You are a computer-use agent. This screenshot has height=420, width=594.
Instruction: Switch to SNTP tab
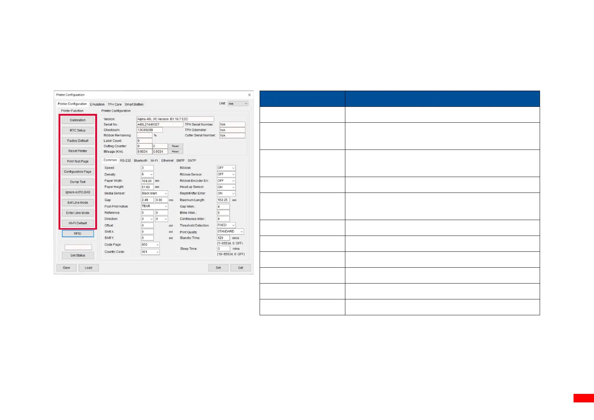pos(192,160)
